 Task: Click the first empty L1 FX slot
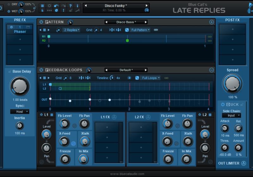click(x=107, y=127)
